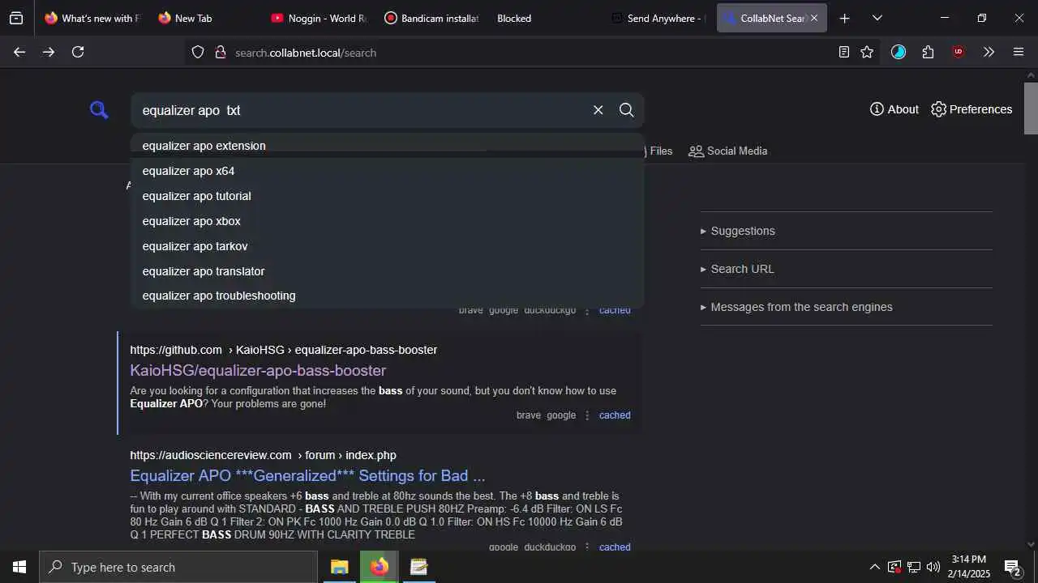Click the github.com result URL text

284,350
